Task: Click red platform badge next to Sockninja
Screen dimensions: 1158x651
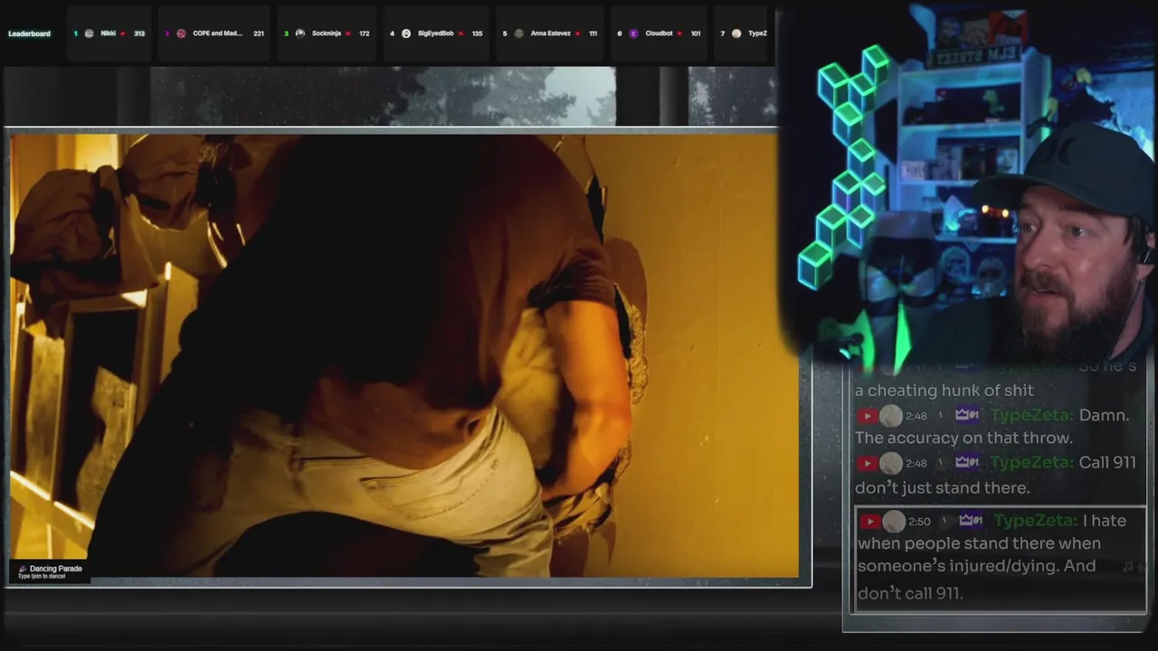Action: pos(348,33)
